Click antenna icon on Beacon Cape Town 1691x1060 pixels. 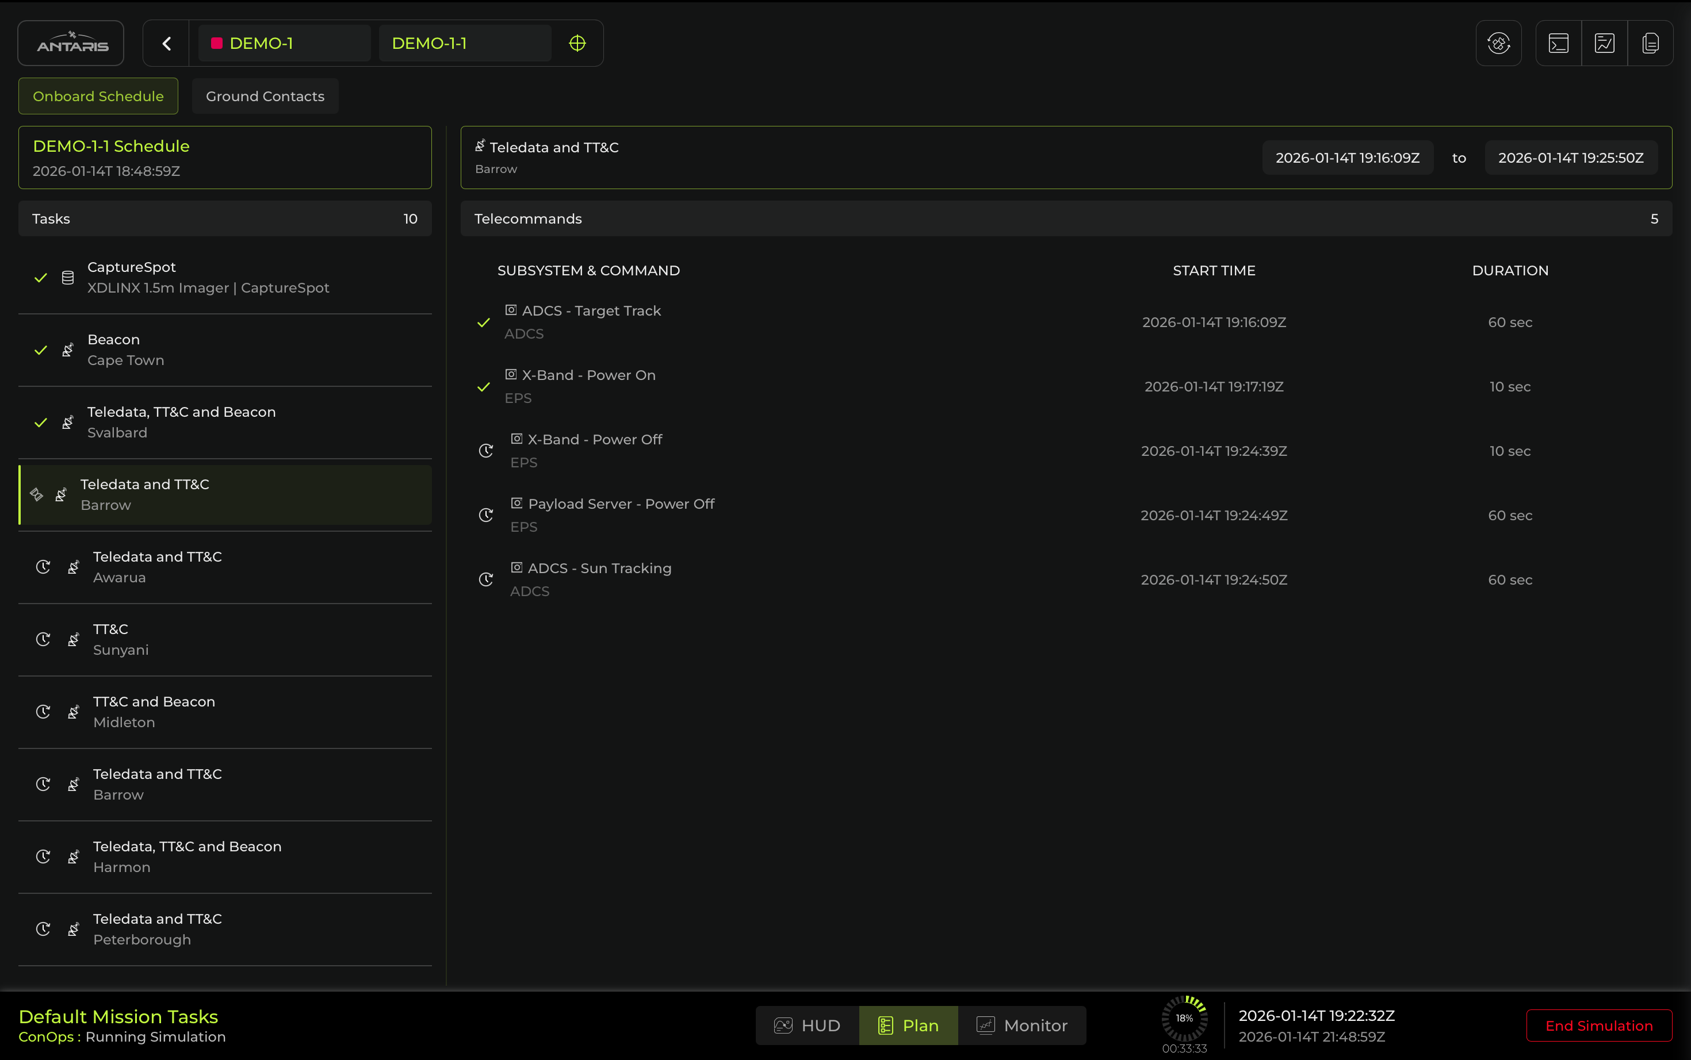68,350
